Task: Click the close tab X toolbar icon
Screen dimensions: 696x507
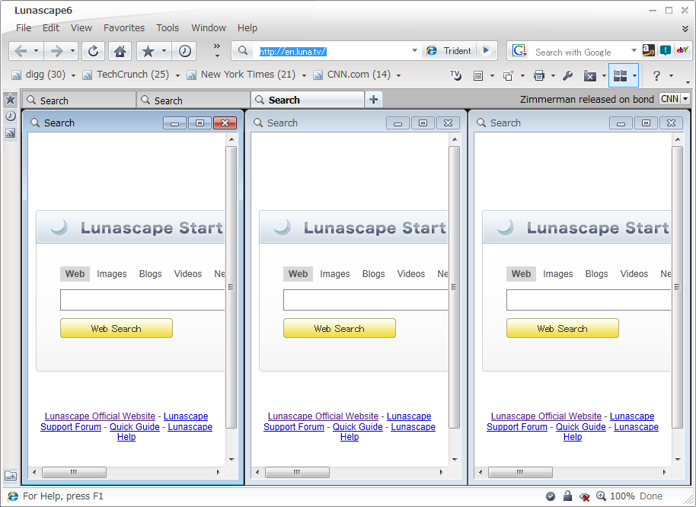Action: click(x=589, y=76)
